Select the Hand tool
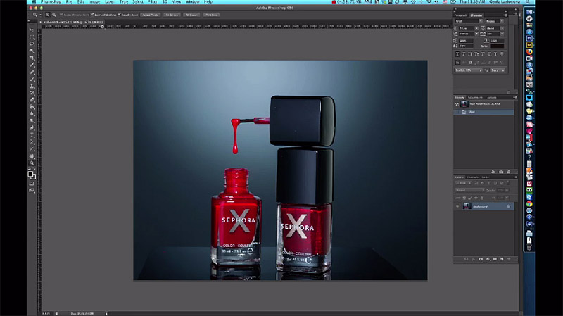The height and width of the screenshot is (316, 563). [x=32, y=156]
